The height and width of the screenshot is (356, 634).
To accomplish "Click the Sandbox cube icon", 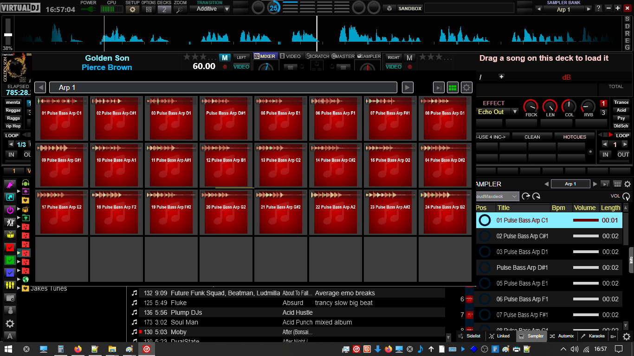I will click(389, 8).
